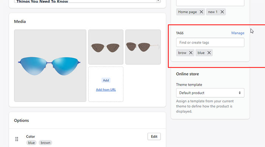Image resolution: width=265 pixels, height=147 pixels.
Task: Click the TAGS label
Action: coord(180,33)
